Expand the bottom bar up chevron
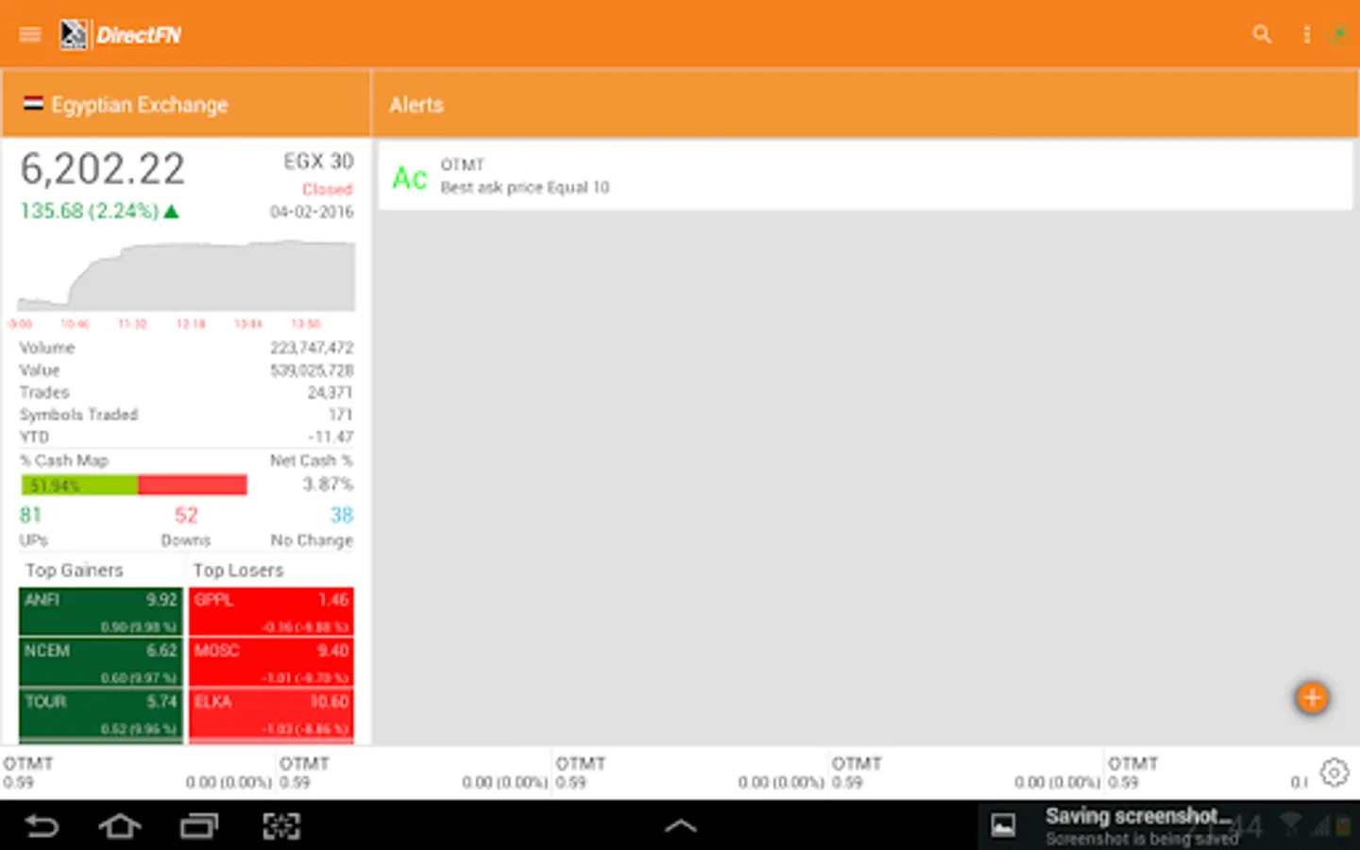 tap(680, 826)
